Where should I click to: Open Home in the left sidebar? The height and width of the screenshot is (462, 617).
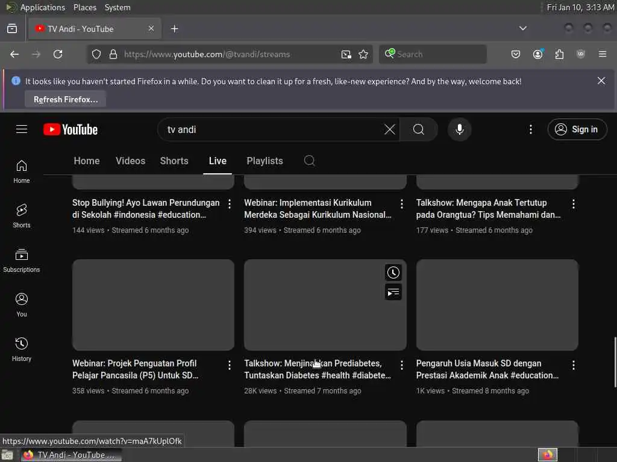22,171
